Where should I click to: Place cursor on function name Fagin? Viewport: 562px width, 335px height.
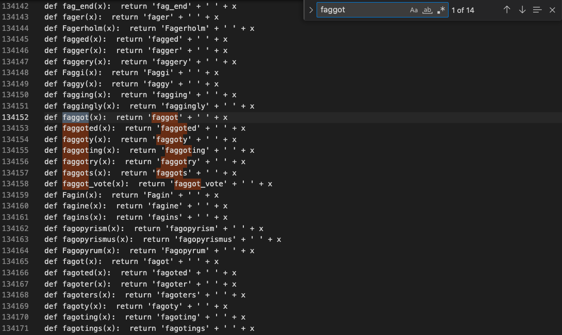(74, 195)
